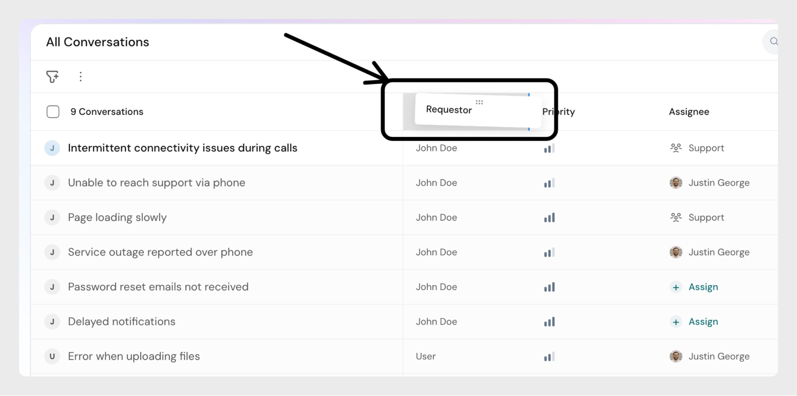Open Justin George assignee on Unable to reach support

click(x=719, y=183)
